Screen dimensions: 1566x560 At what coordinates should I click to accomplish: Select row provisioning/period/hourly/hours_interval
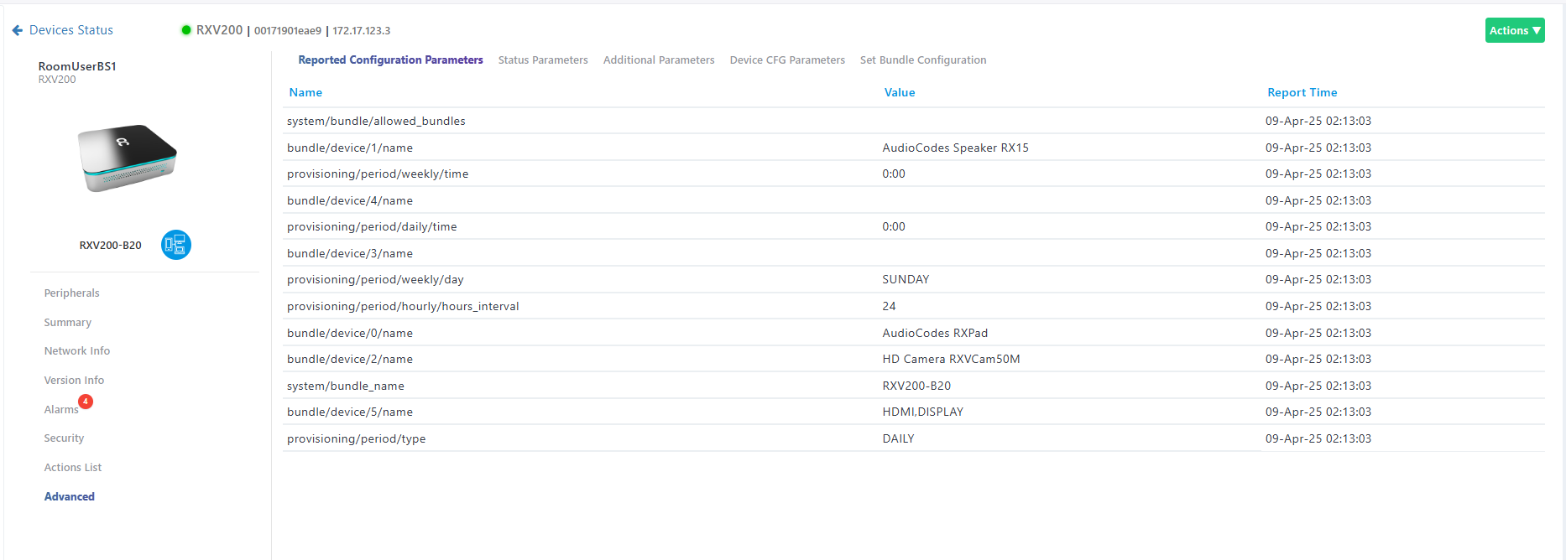[914, 306]
